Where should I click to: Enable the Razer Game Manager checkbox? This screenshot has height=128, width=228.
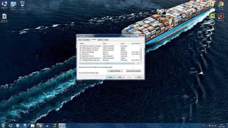pyautogui.click(x=81, y=52)
